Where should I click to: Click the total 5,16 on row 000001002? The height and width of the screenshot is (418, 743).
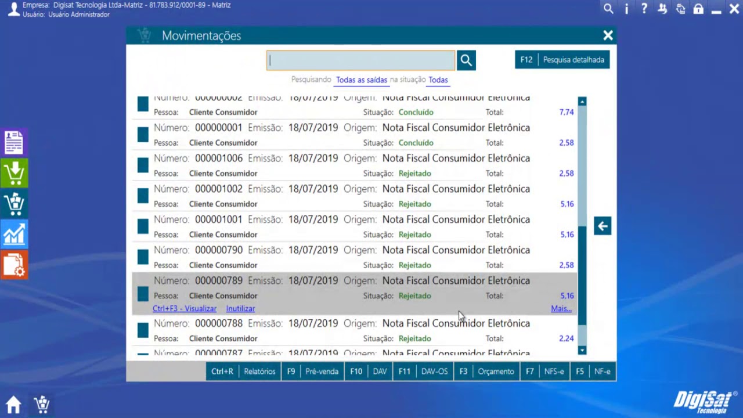[567, 204]
